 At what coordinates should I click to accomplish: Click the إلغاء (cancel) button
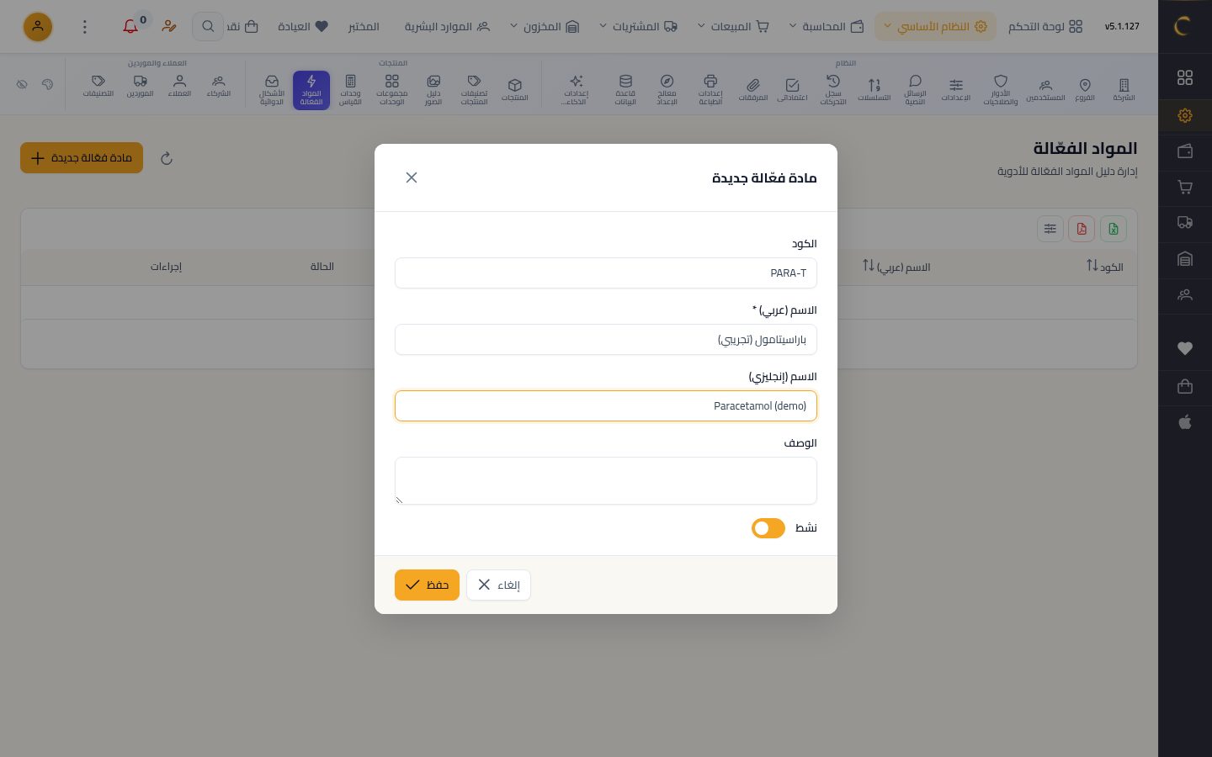coord(499,585)
